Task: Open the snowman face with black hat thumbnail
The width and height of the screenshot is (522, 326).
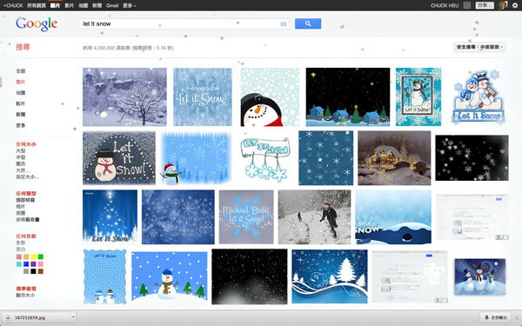Action: point(270,96)
